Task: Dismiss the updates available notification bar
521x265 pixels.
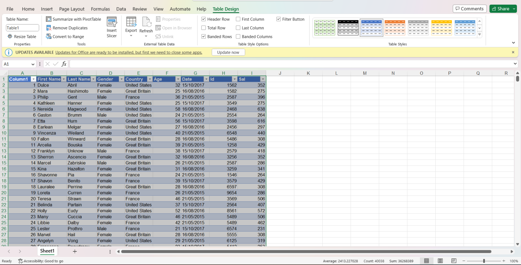Action: click(x=513, y=52)
